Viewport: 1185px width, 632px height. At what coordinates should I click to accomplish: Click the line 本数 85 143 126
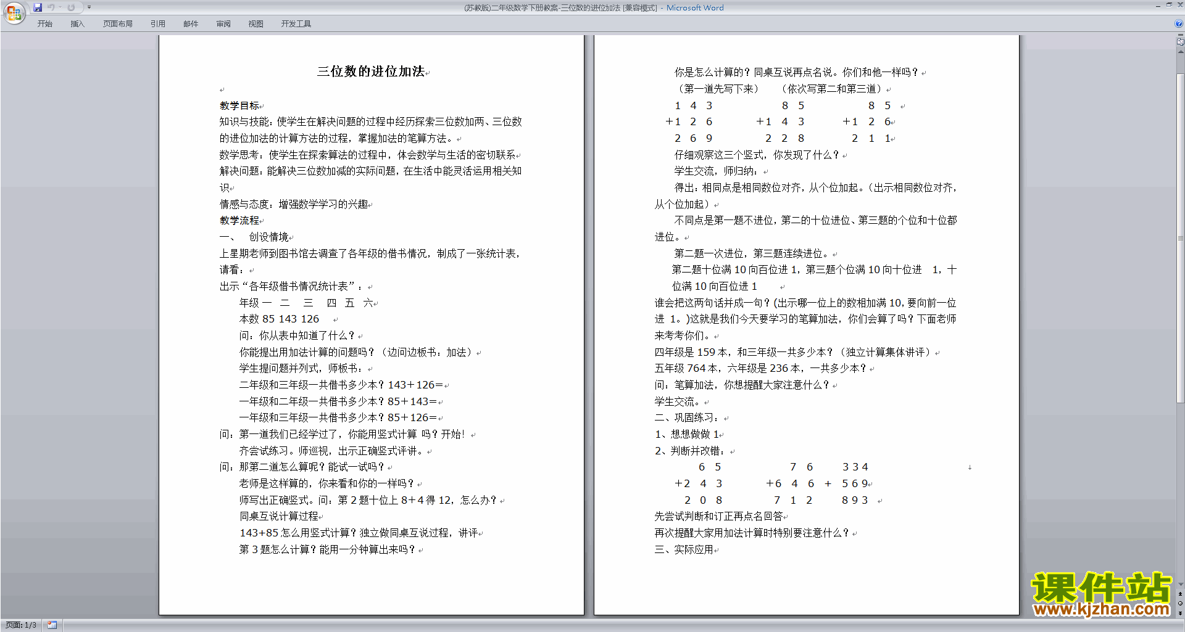coord(280,319)
